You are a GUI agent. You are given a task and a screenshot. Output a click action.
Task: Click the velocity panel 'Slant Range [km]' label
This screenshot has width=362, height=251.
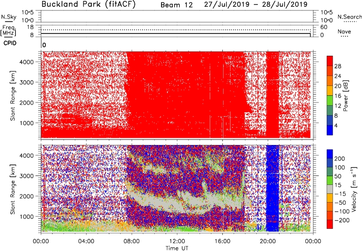[x=13, y=189]
